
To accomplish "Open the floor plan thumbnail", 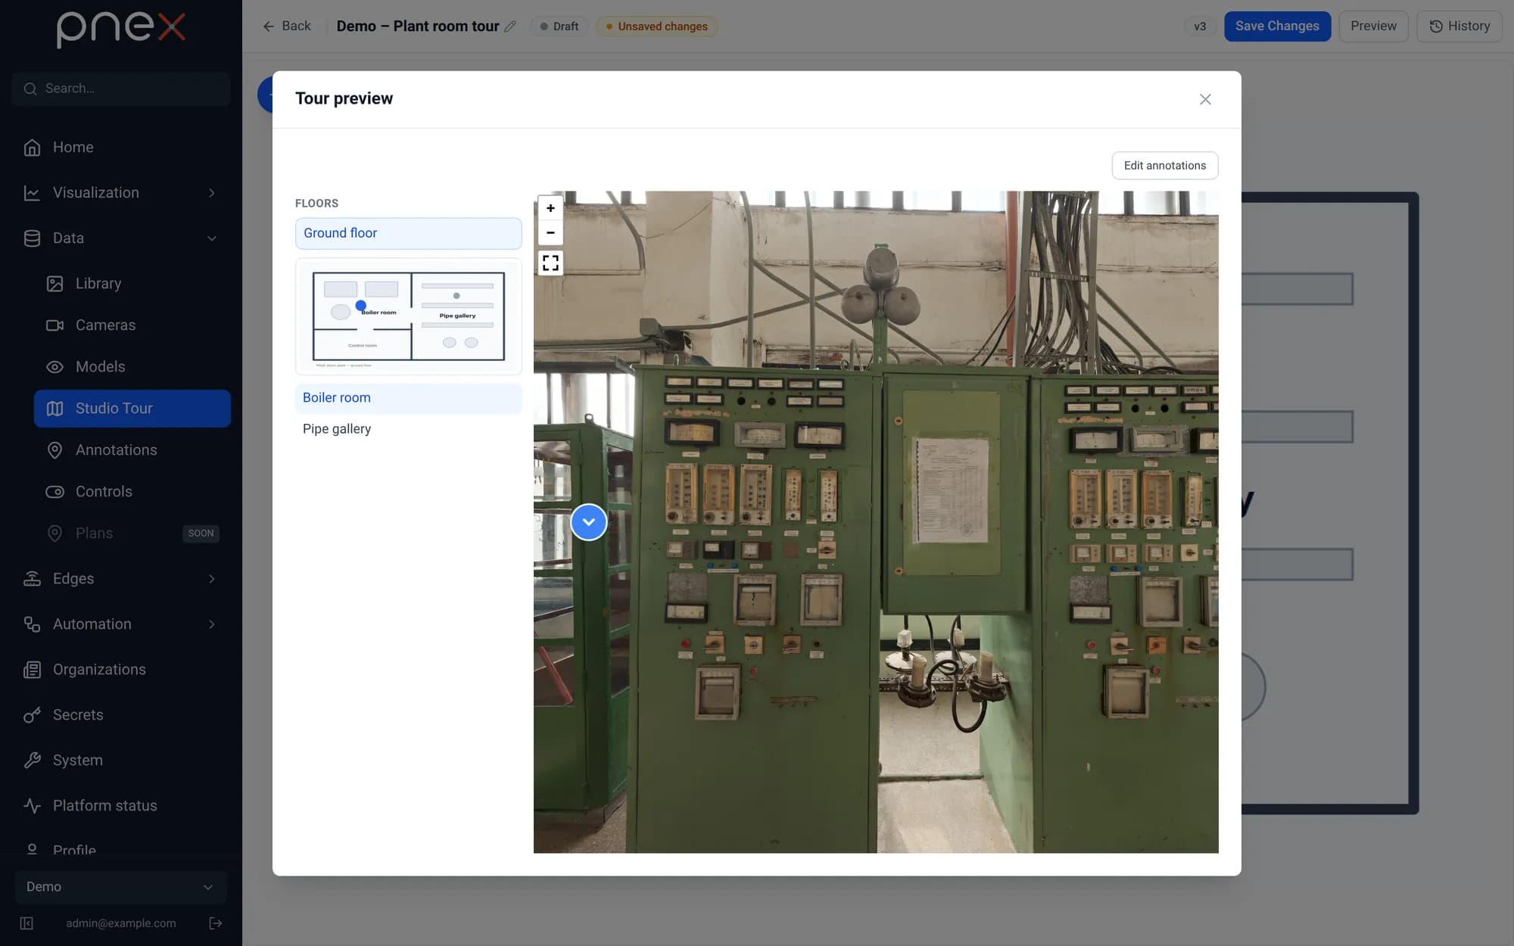I will tap(408, 316).
